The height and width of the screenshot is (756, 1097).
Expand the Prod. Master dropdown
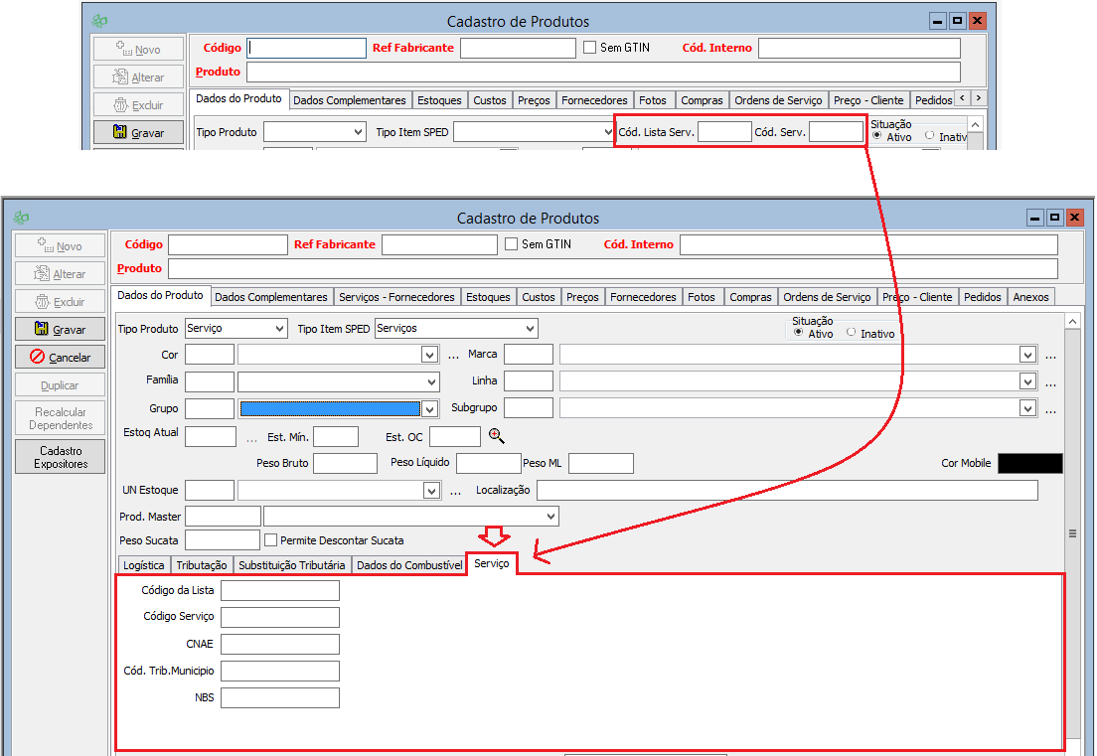[550, 517]
